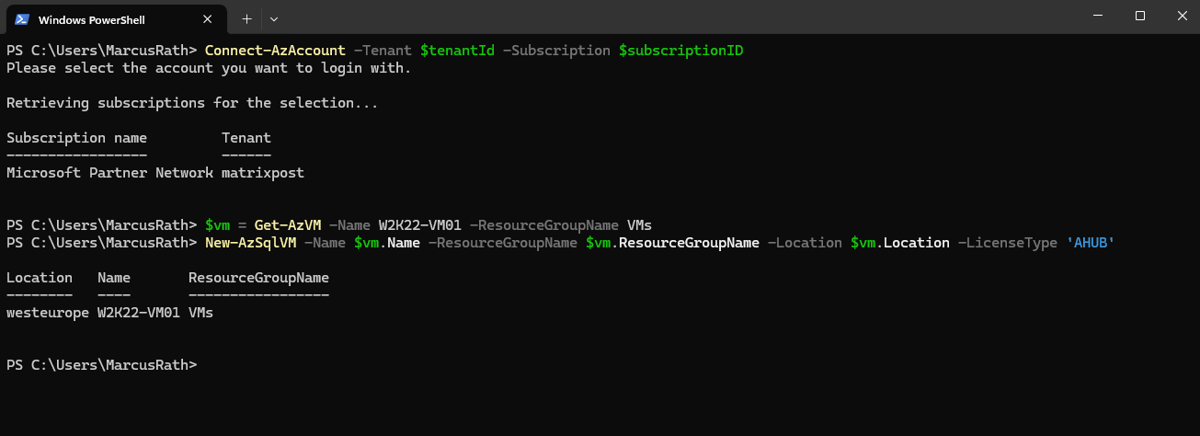Viewport: 1200px width, 436px height.
Task: Click the Connect-AzAccount command text
Action: [275, 50]
